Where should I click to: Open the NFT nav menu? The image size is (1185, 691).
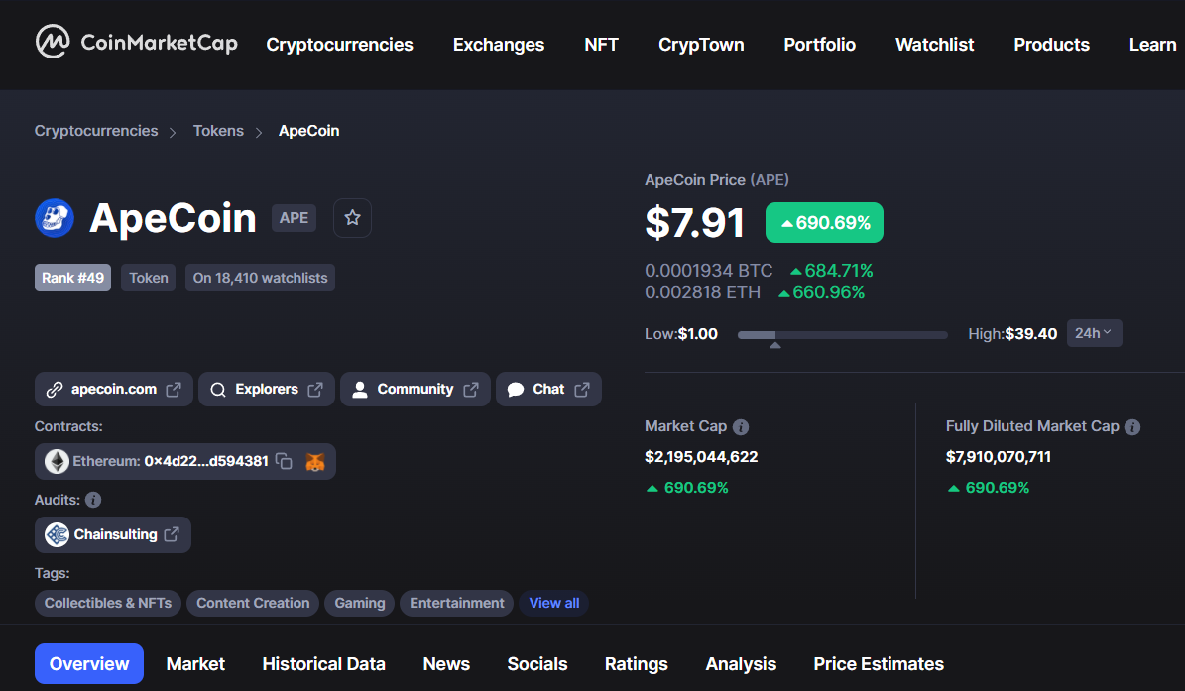[x=602, y=45]
